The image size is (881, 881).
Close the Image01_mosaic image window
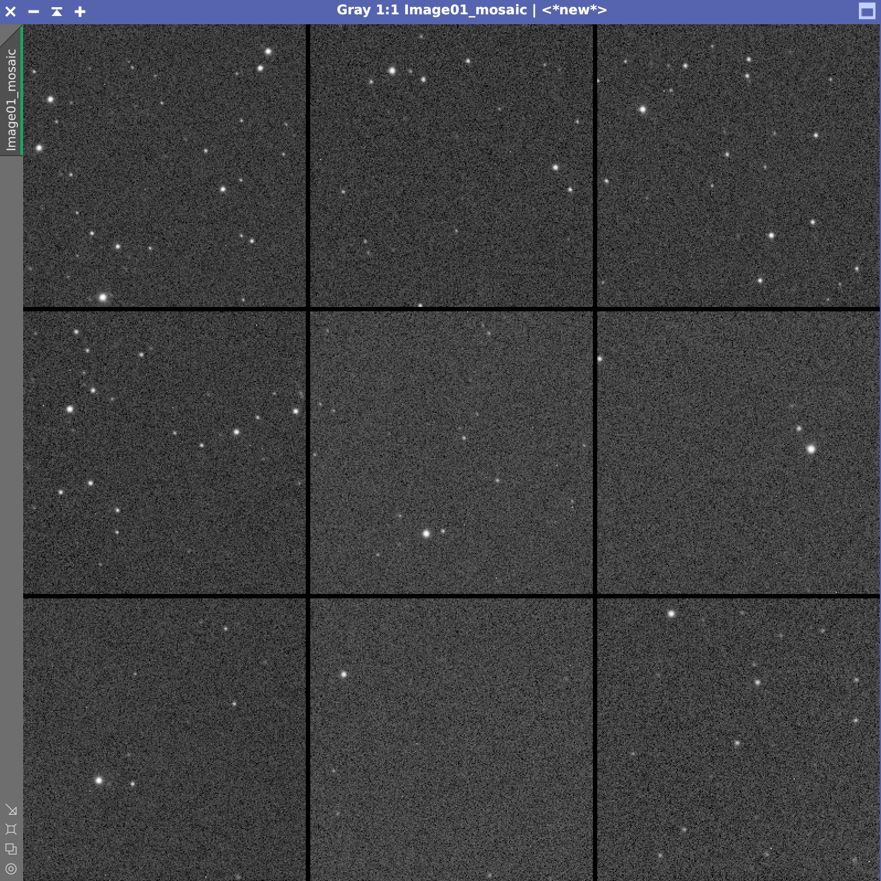point(10,12)
